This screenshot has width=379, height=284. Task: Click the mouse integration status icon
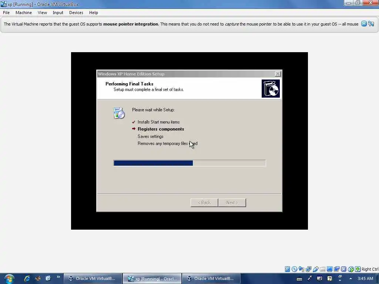click(351, 269)
